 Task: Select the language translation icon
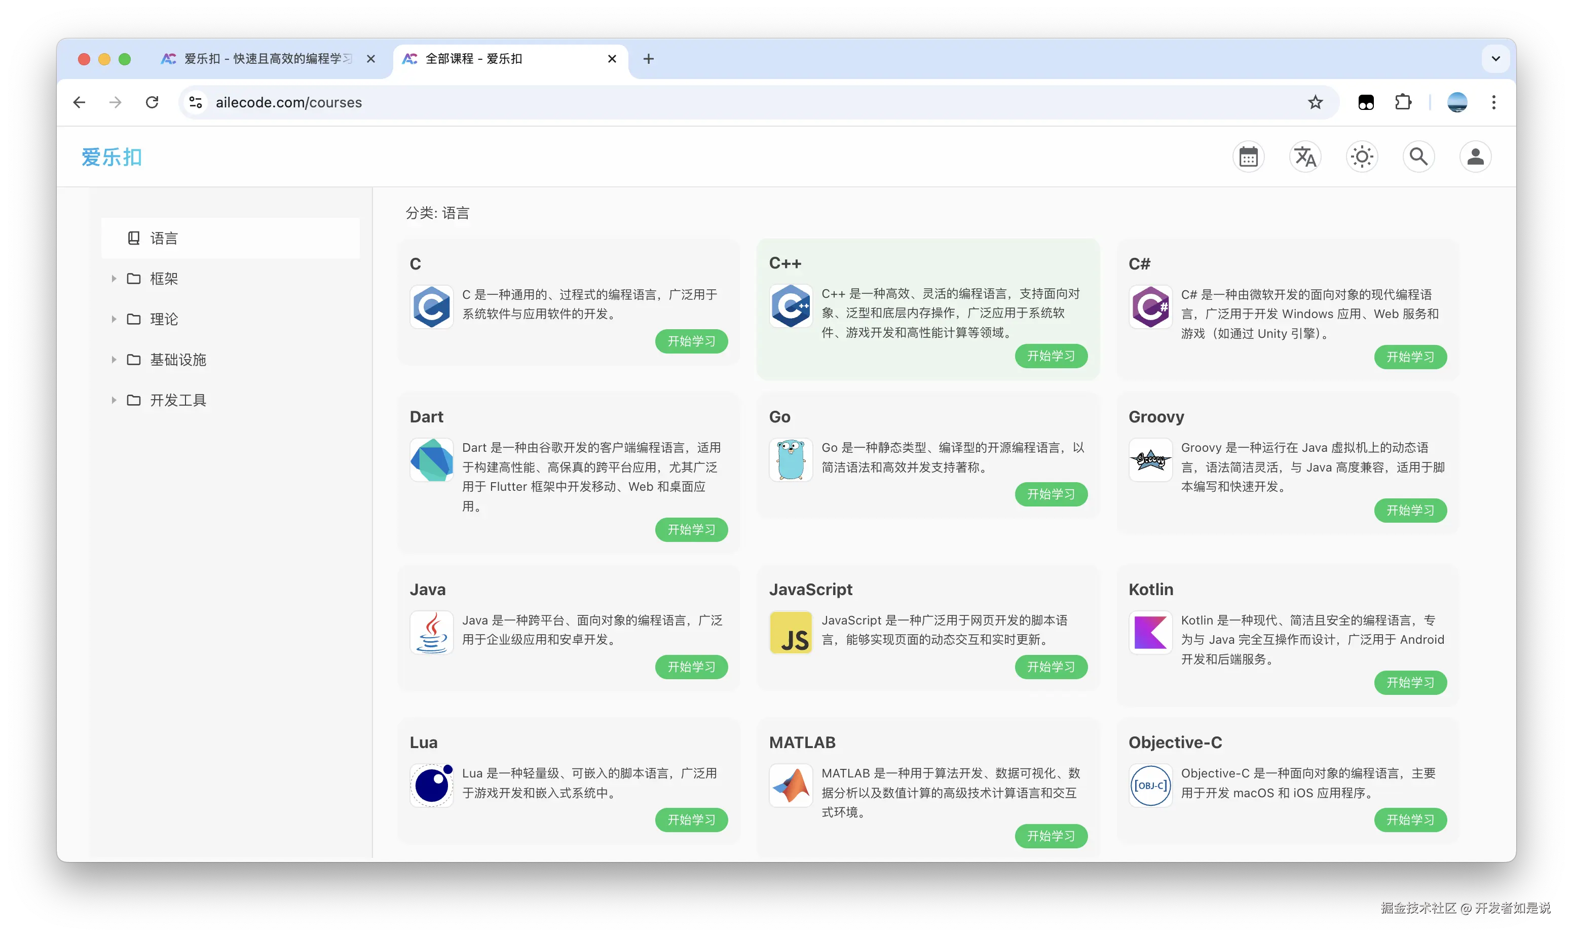pos(1305,157)
